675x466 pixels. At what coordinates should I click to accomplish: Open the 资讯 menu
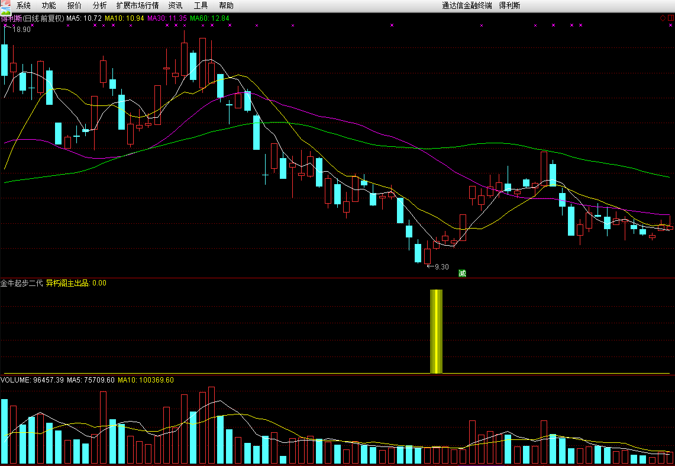pos(175,5)
